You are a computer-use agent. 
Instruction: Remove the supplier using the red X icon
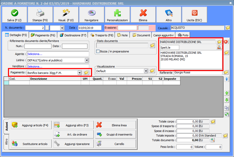click(226, 42)
